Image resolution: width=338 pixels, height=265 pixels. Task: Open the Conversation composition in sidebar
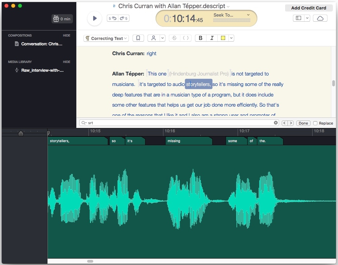(42, 44)
